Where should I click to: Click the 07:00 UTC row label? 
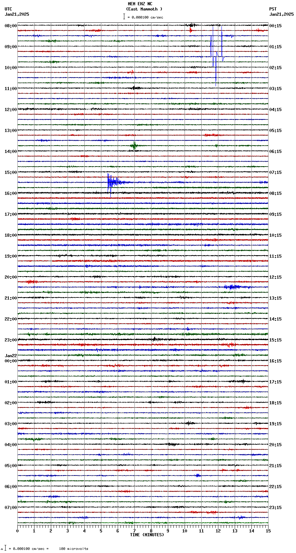[11, 508]
